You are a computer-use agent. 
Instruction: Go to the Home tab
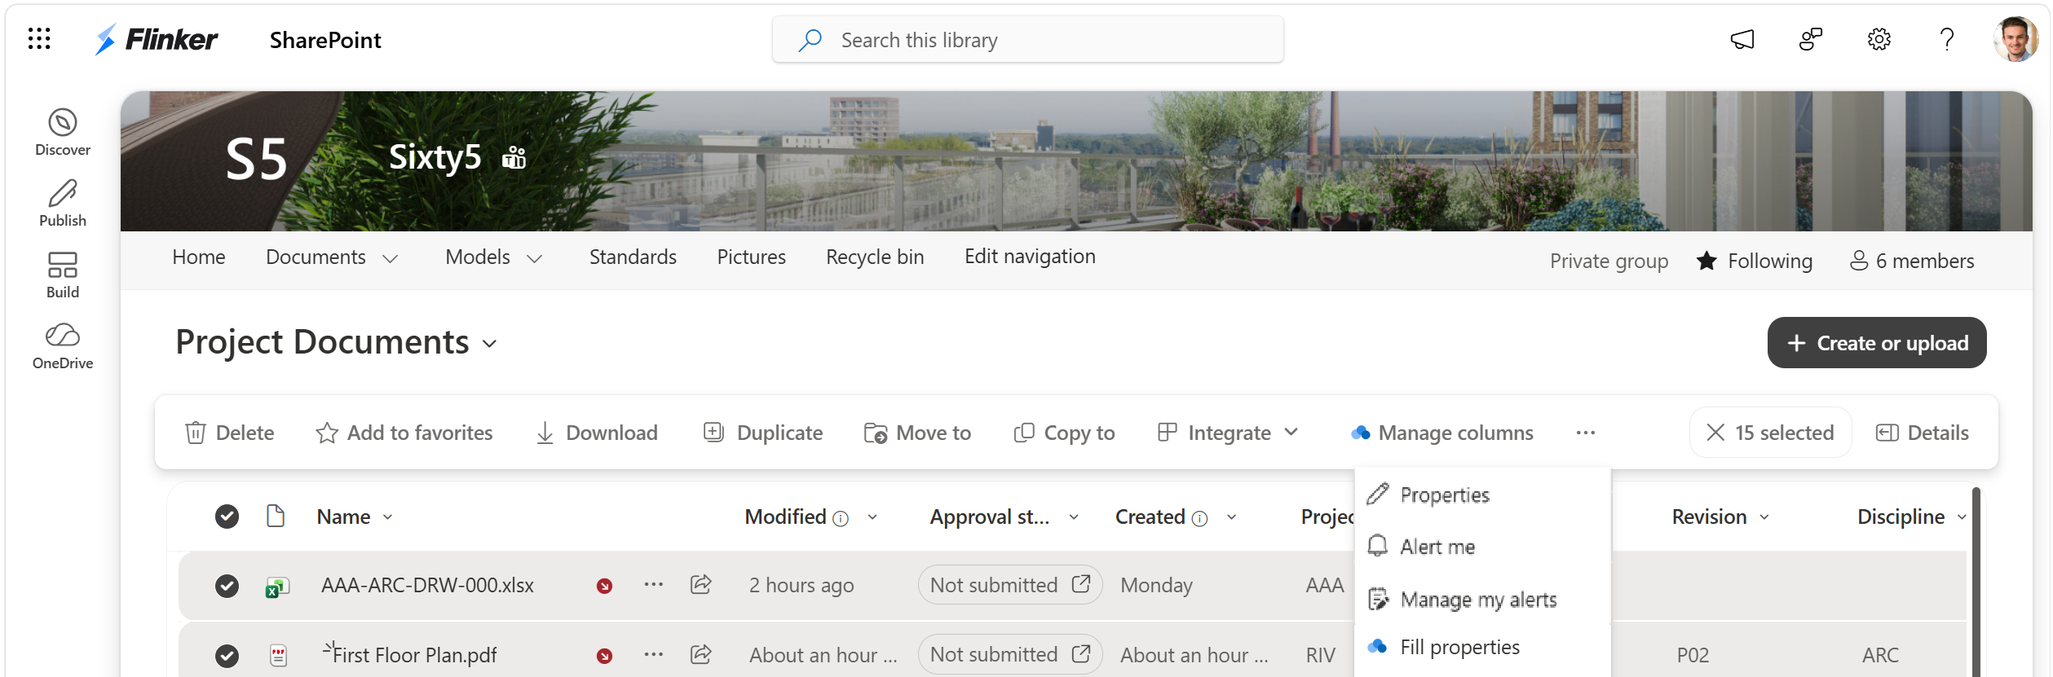199,257
